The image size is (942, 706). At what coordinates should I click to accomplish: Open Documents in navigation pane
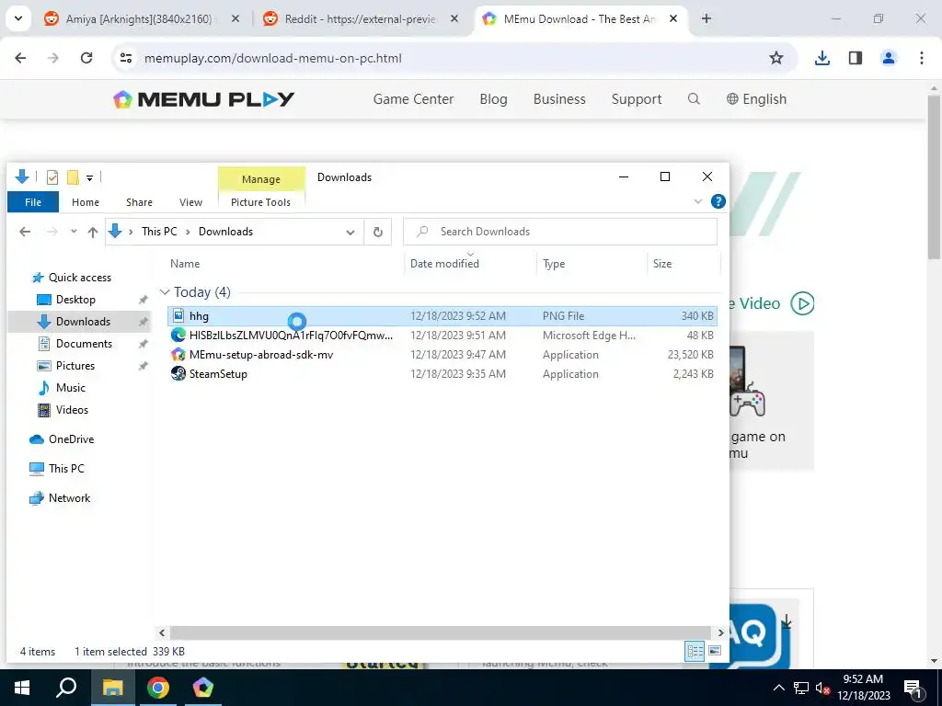pyautogui.click(x=84, y=344)
